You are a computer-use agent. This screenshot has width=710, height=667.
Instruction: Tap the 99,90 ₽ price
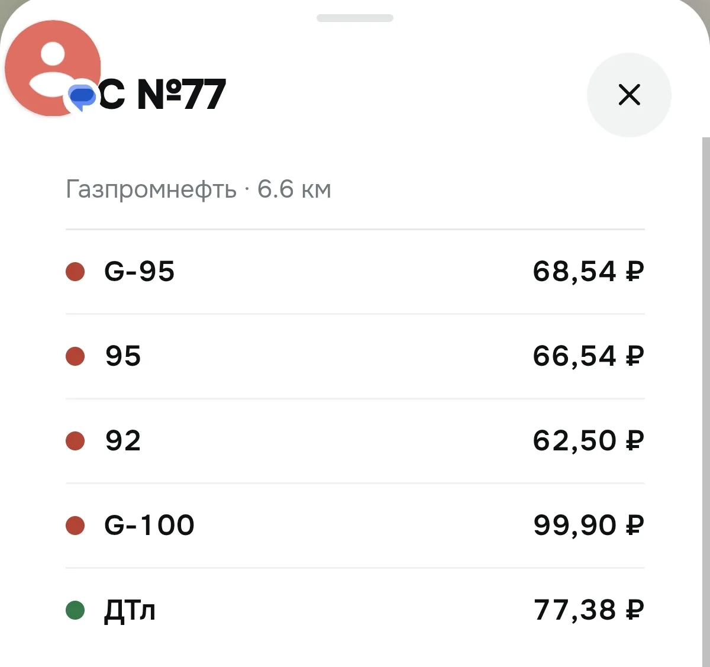(588, 526)
